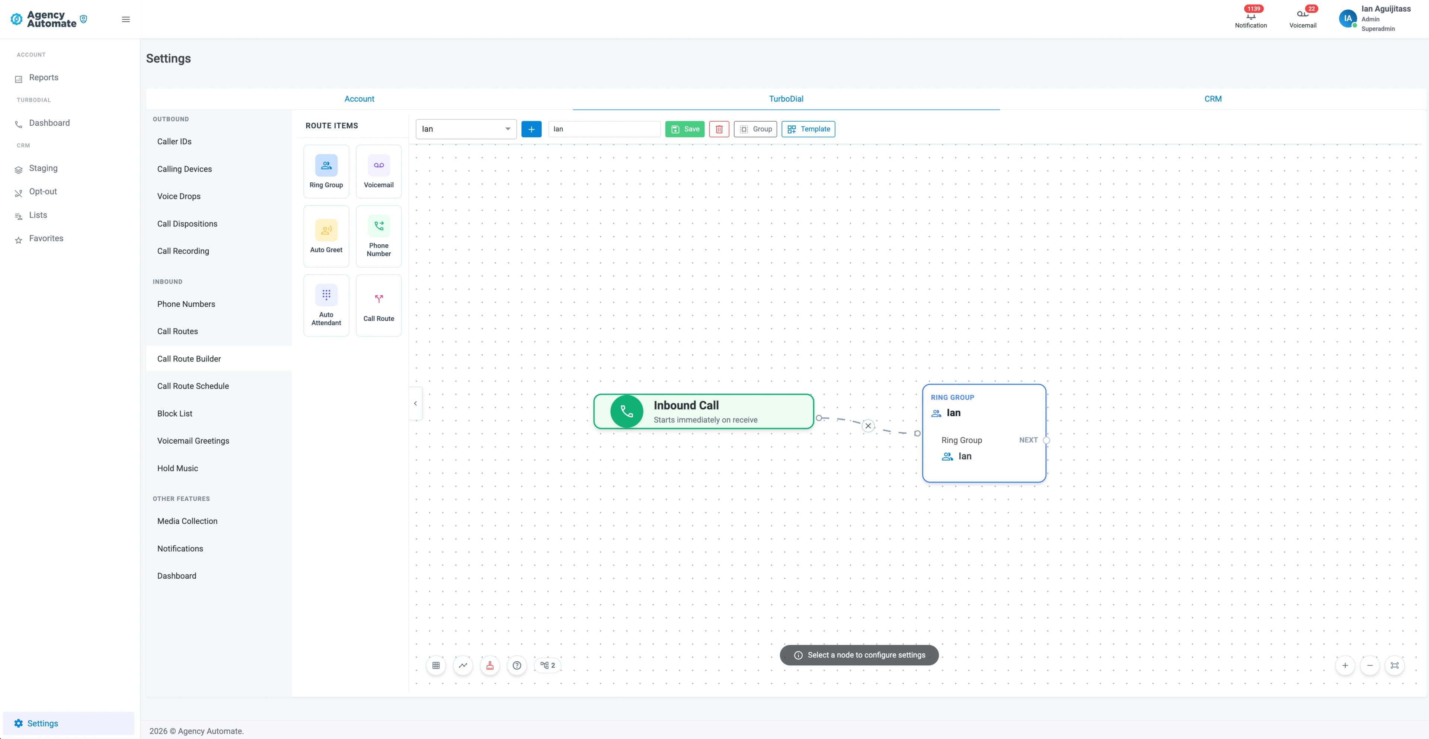Open the Notification bell with 1139 badge
The height and width of the screenshot is (739, 1429).
click(1251, 18)
